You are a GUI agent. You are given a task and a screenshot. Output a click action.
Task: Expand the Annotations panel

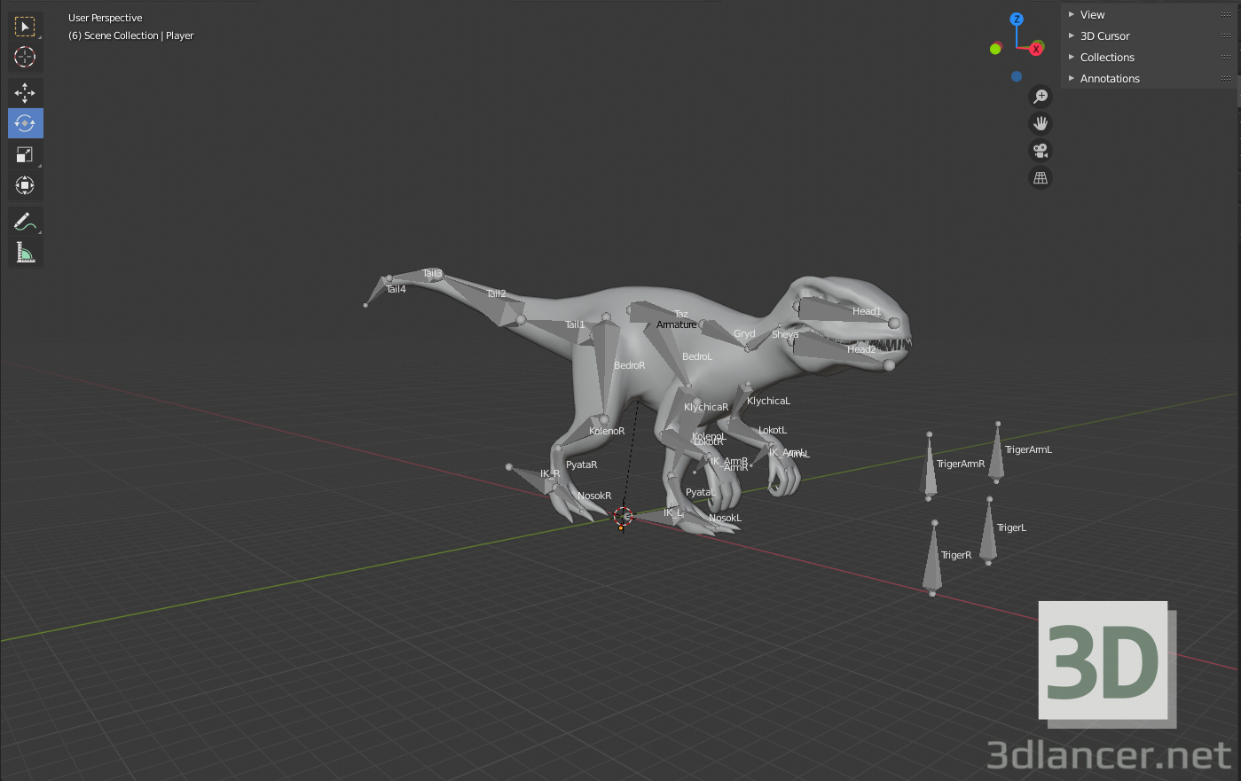(1110, 78)
